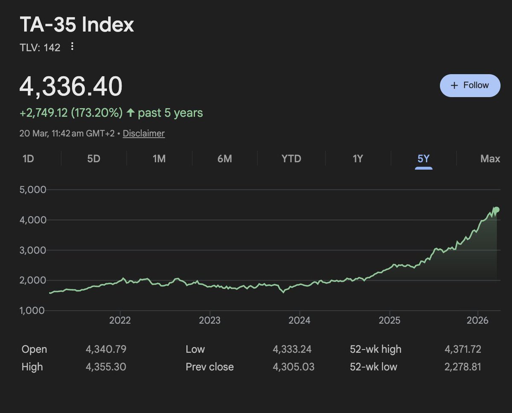Viewport: 512px width, 413px height.
Task: Click the High value 4,355.30
Action: coord(106,367)
